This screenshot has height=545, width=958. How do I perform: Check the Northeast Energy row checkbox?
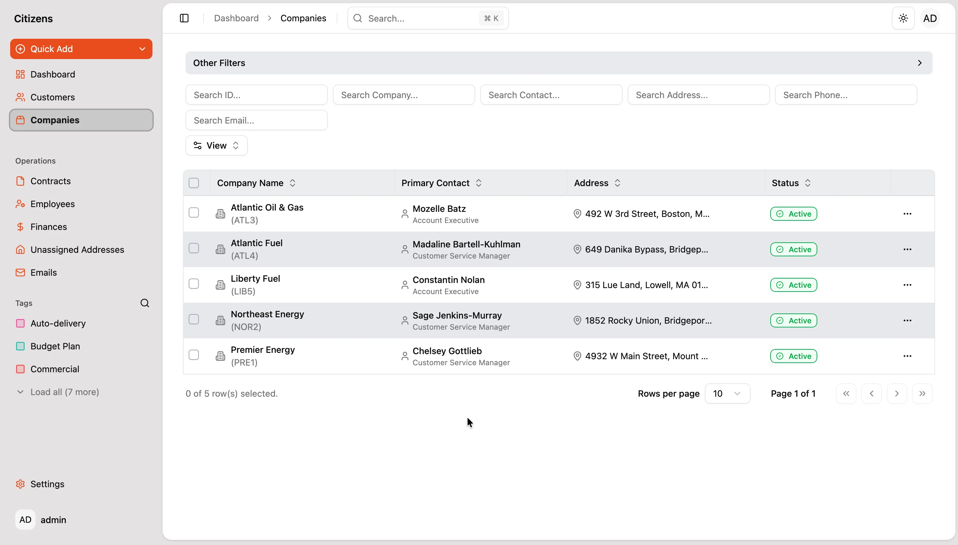[x=193, y=319]
